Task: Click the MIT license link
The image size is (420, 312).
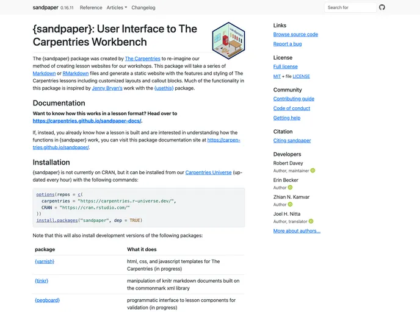Action: coord(277,76)
